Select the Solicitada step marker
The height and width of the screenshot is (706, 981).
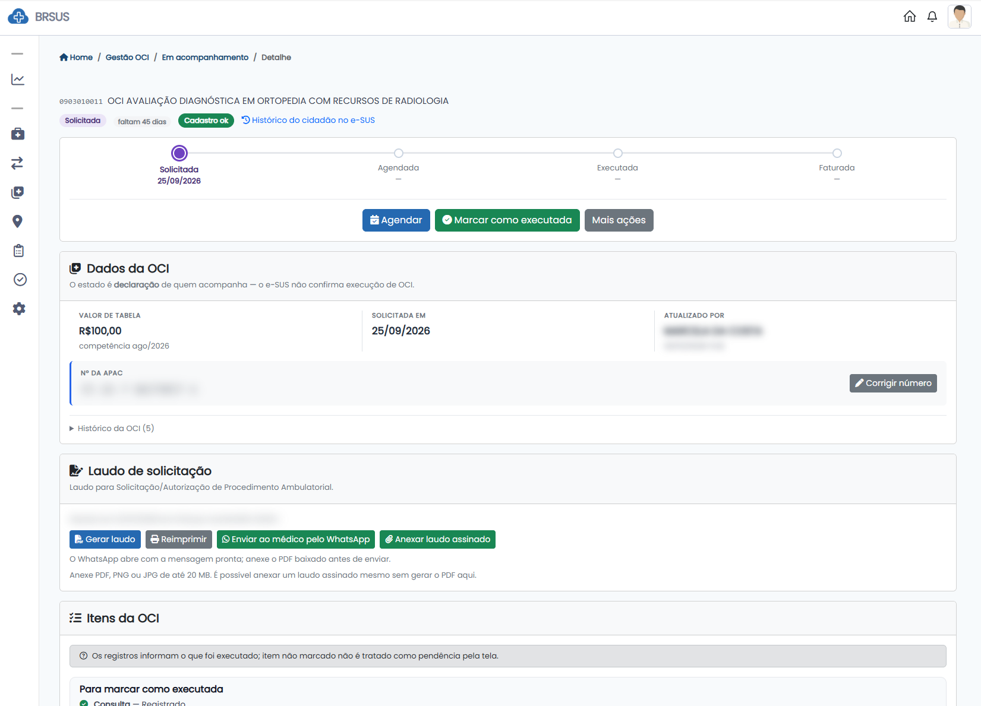click(179, 153)
